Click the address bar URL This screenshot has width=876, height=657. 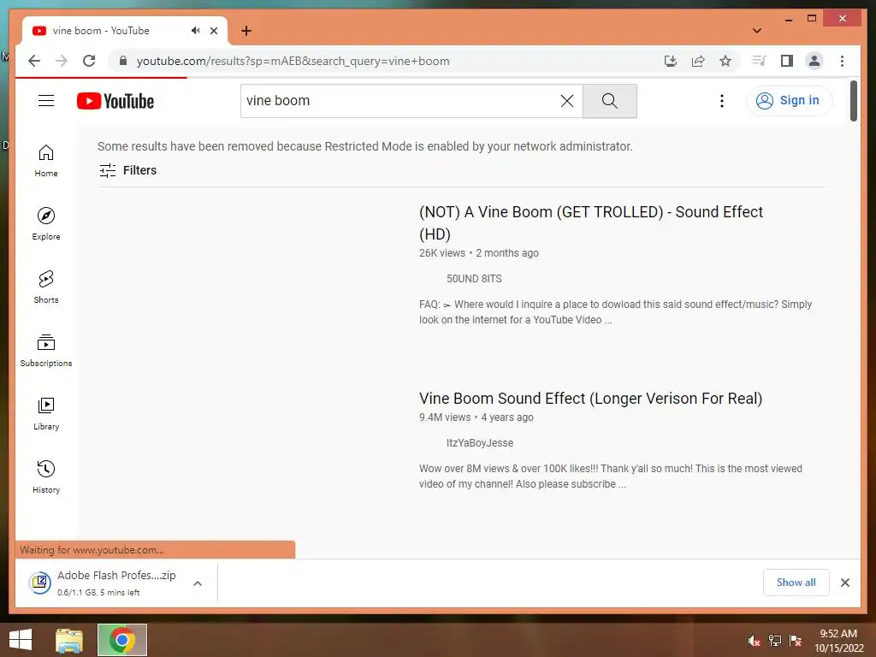click(293, 61)
